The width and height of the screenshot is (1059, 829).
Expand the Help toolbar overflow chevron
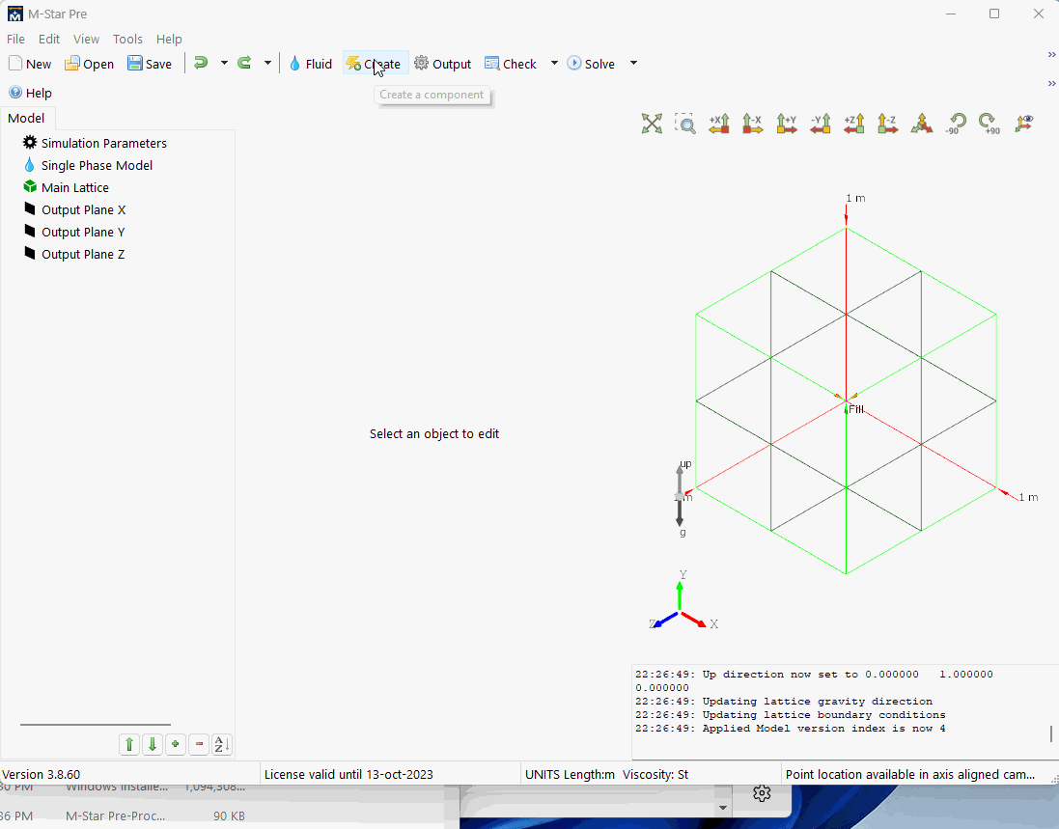pyautogui.click(x=1051, y=84)
